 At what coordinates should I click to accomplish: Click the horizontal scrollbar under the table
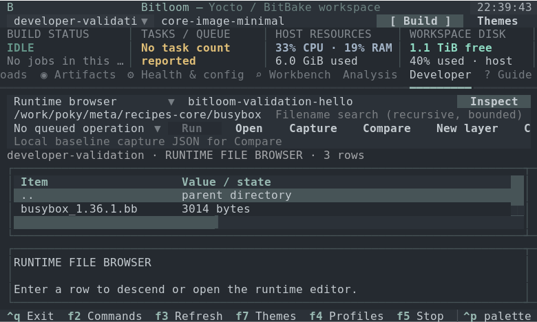tap(268, 222)
